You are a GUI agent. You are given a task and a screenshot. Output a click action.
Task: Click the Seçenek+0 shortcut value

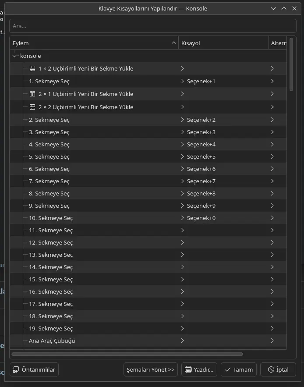tap(201, 218)
